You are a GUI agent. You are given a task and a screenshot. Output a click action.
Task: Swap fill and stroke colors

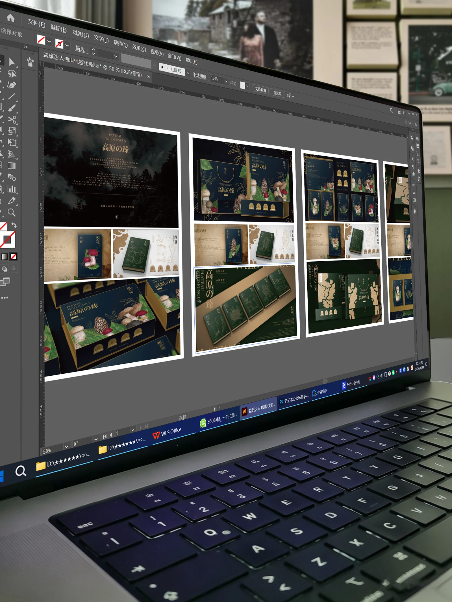pos(14,225)
